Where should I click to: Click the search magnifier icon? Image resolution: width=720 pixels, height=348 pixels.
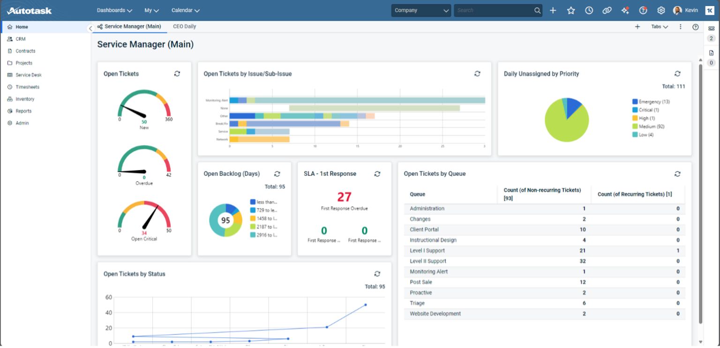coord(537,10)
